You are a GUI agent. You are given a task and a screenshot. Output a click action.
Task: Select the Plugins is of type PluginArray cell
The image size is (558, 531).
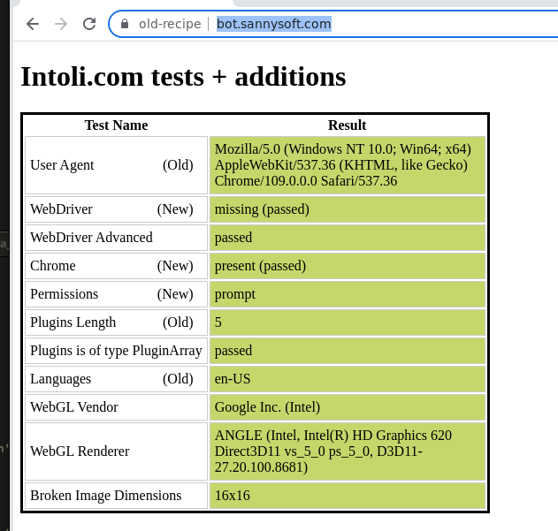point(116,351)
